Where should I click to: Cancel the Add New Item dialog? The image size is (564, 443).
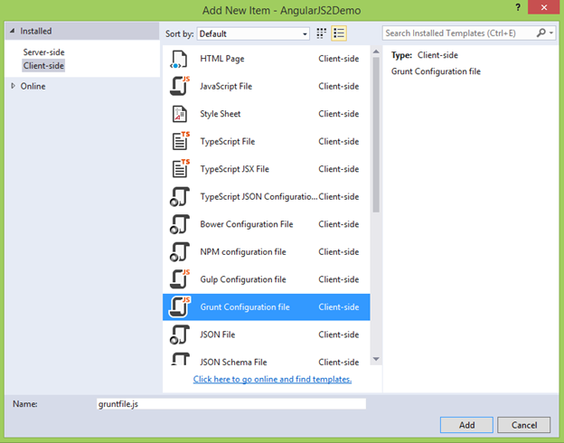click(x=523, y=425)
